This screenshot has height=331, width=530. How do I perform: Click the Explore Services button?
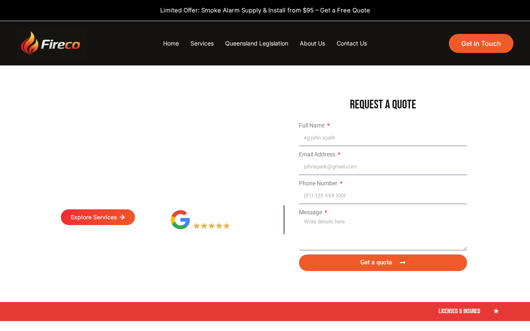click(x=98, y=217)
